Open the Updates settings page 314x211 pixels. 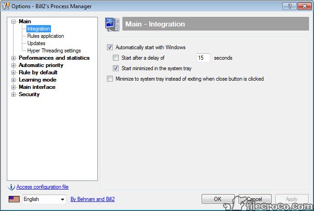point(36,43)
